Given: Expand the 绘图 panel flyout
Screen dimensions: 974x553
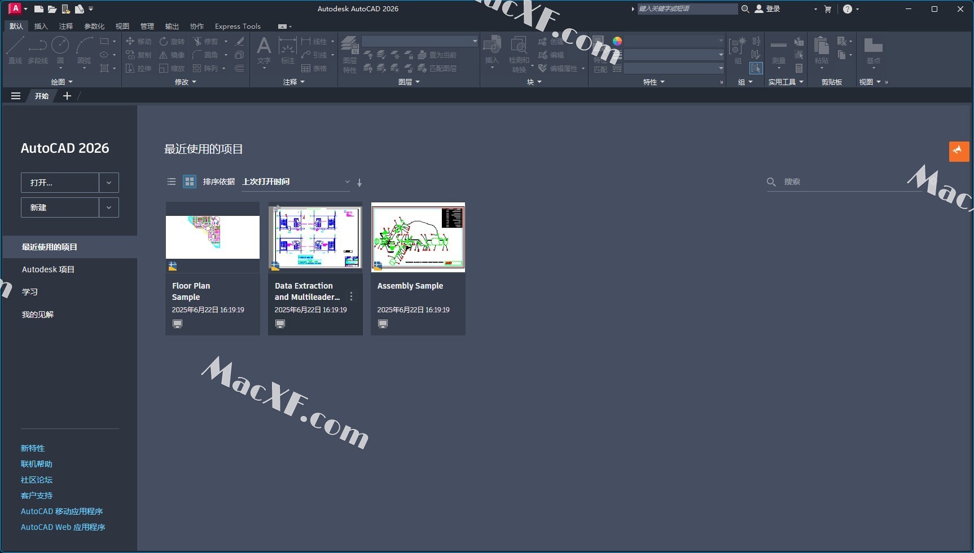Looking at the screenshot, I should [x=62, y=82].
